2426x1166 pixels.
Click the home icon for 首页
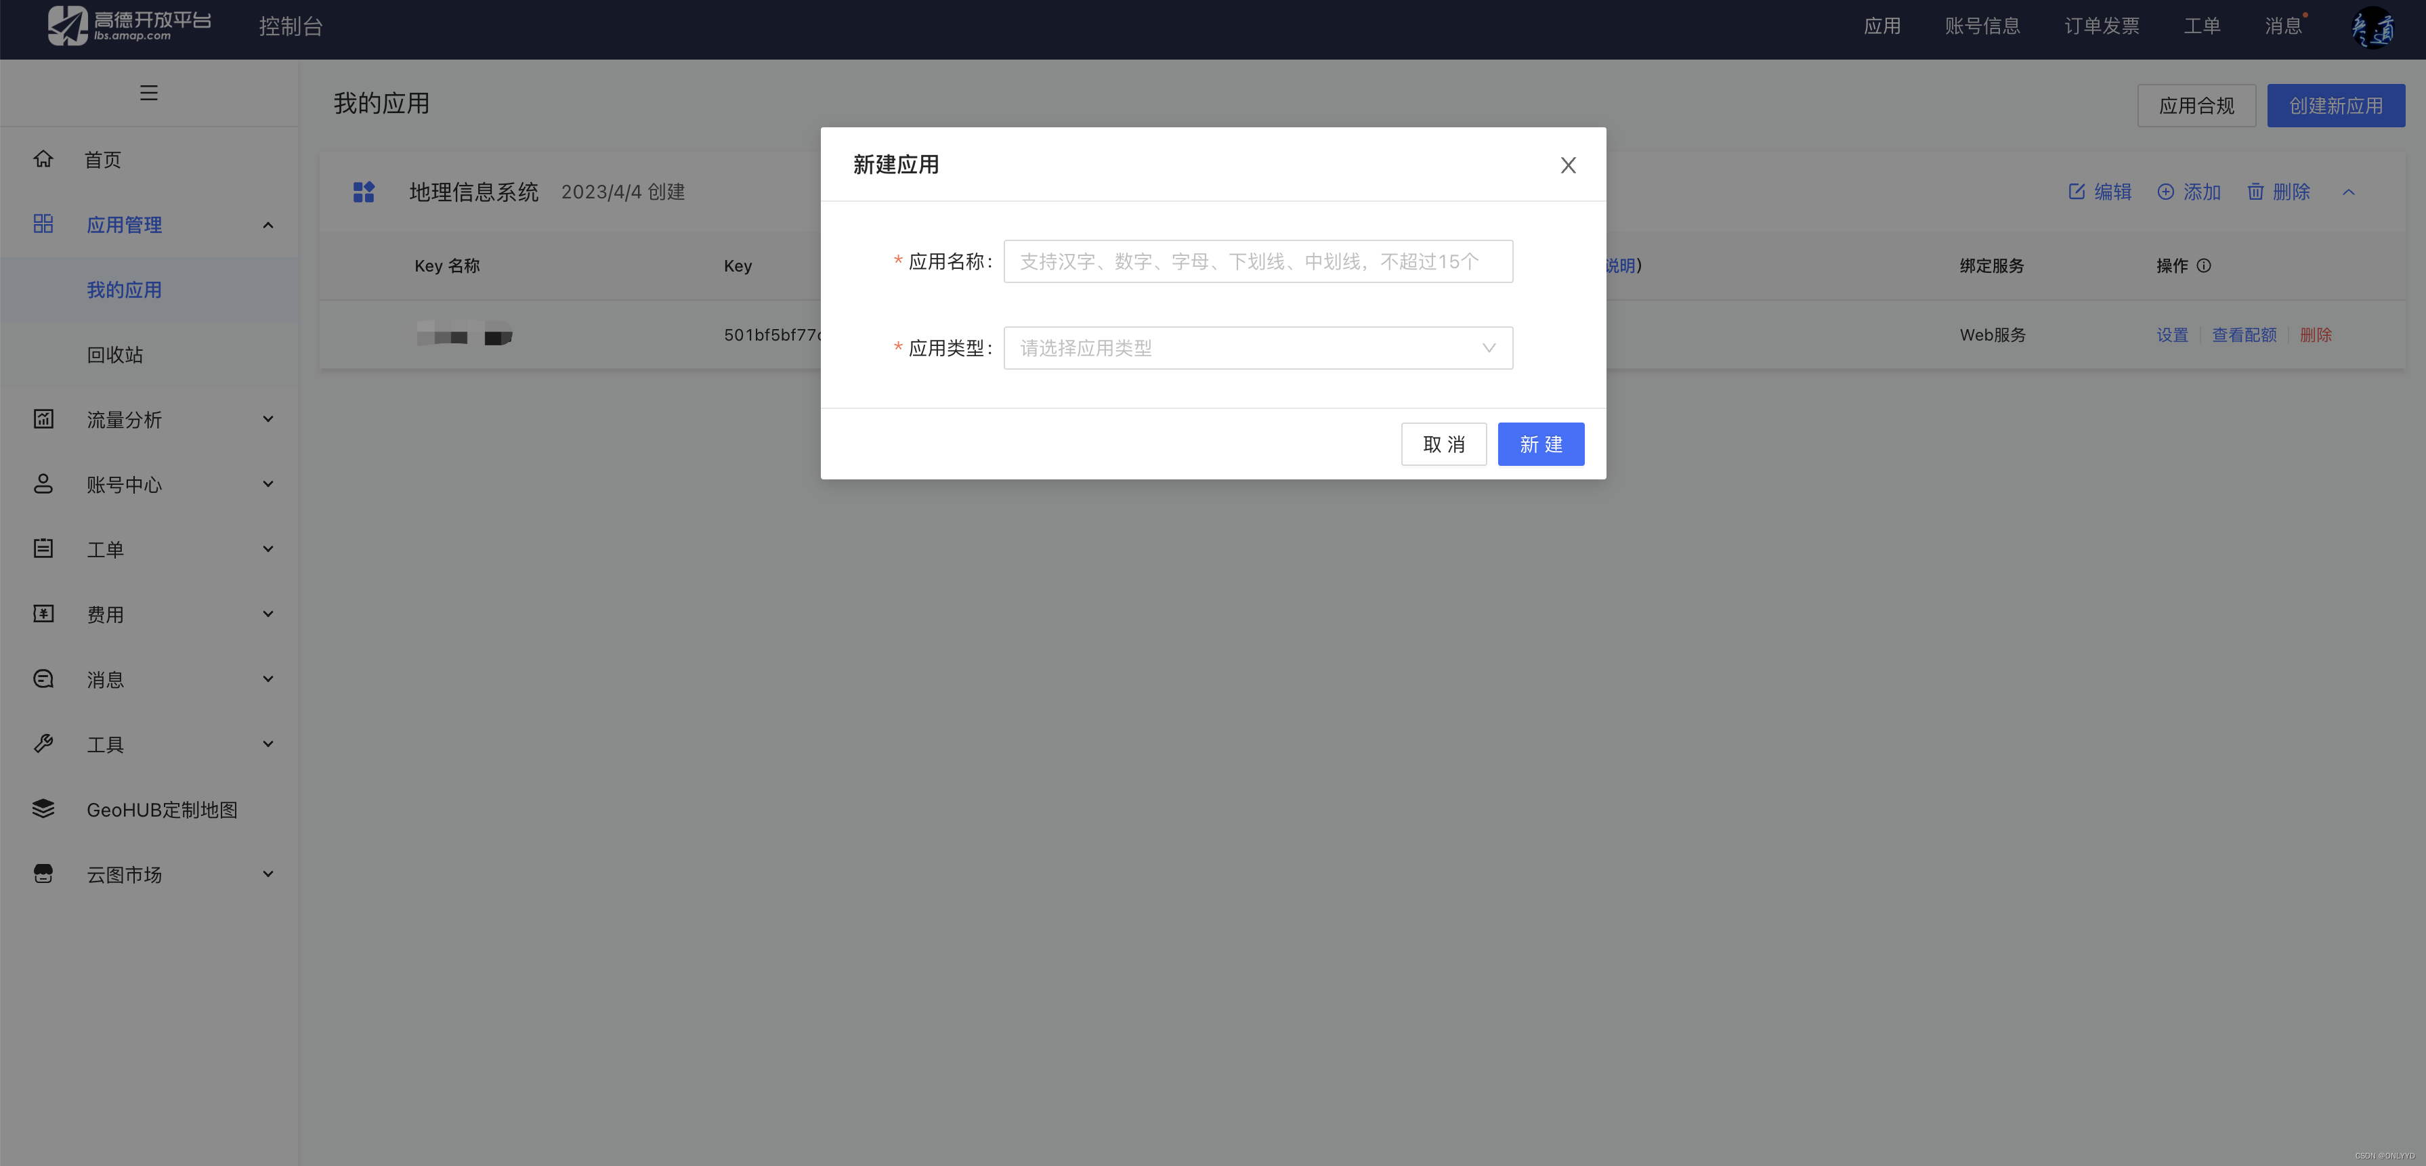[x=43, y=159]
